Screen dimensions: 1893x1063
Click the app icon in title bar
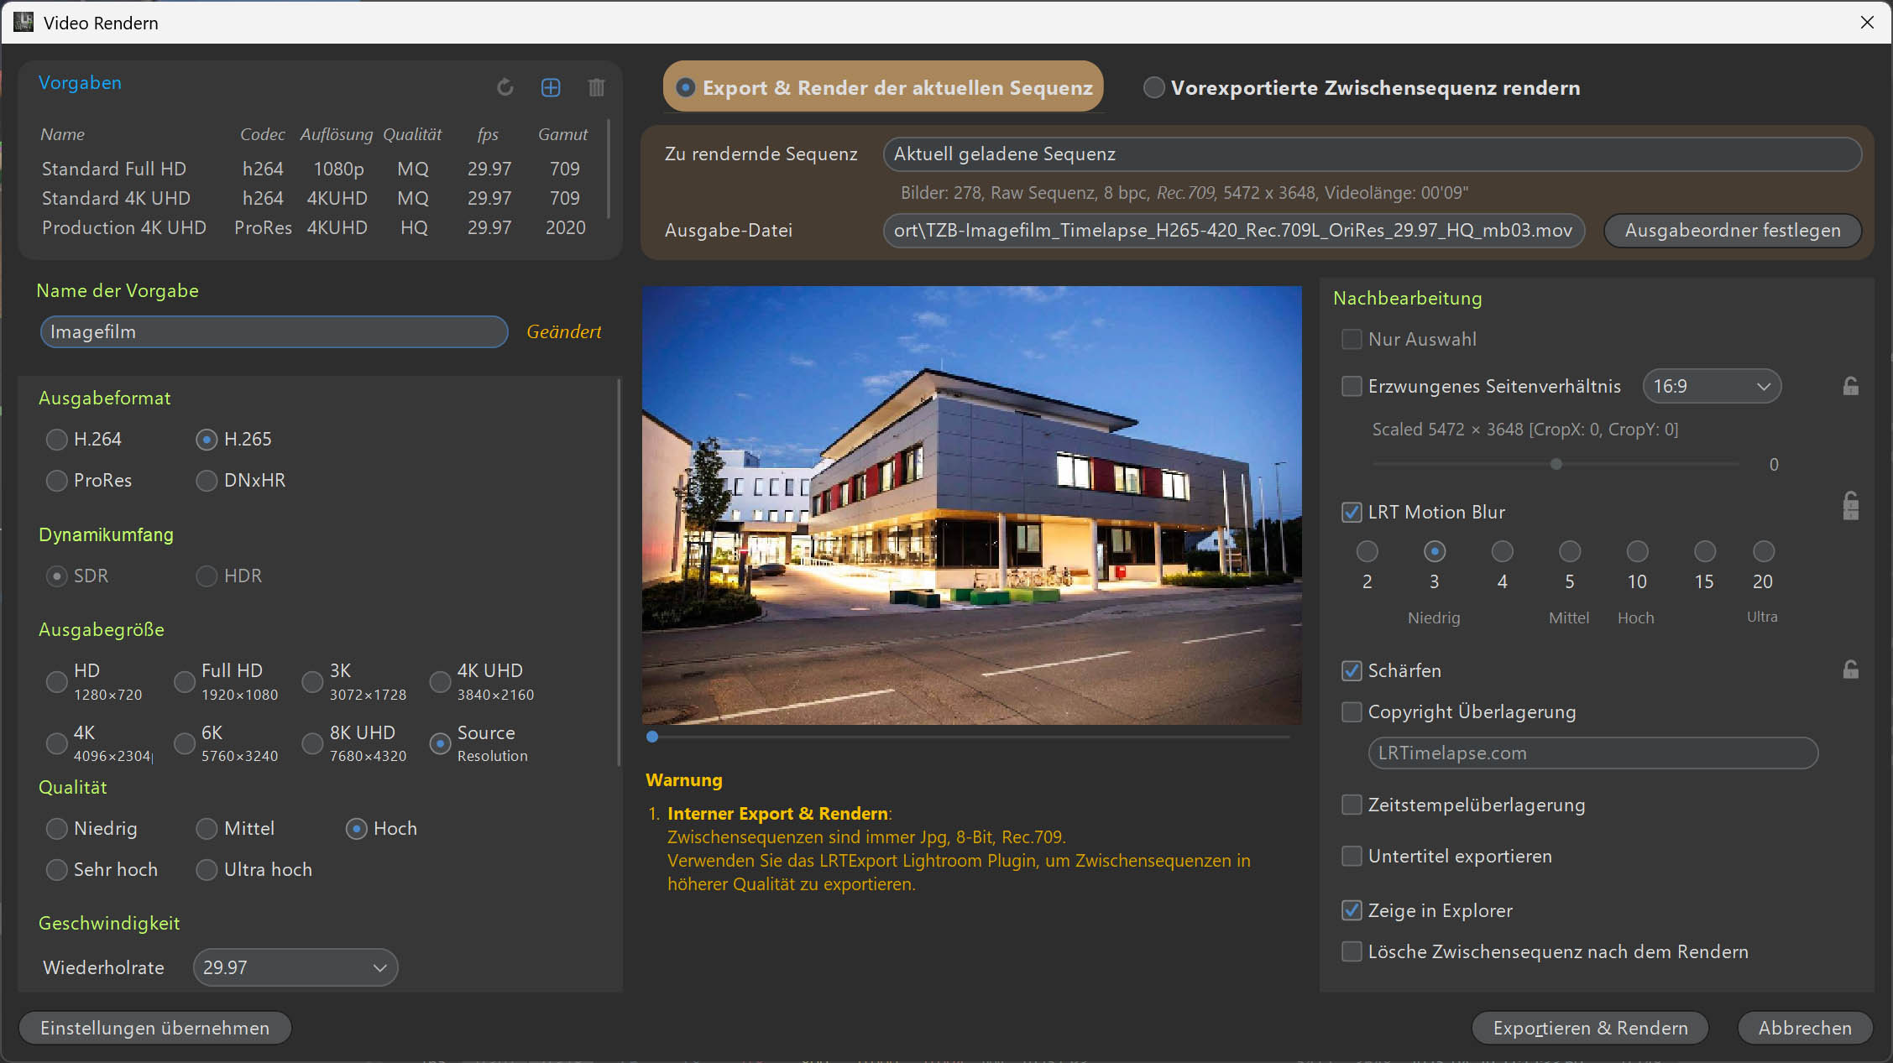pos(24,23)
